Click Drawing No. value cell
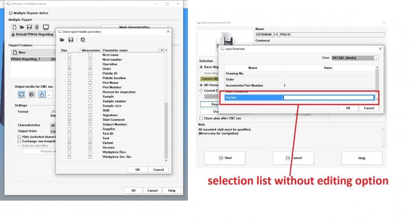The height and width of the screenshot is (218, 410). coord(329,73)
